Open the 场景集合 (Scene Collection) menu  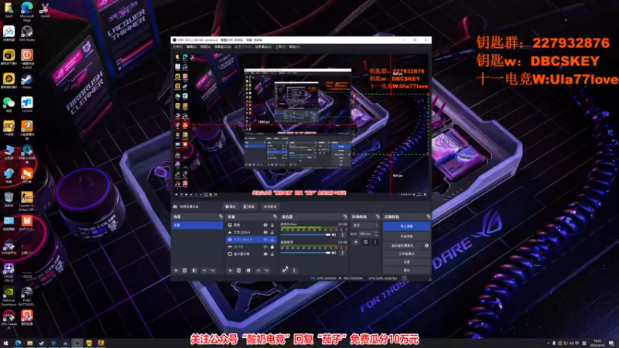[x=263, y=47]
